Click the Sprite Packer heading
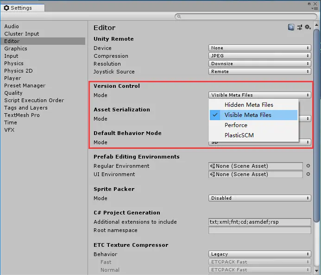The width and height of the screenshot is (321, 275). point(114,189)
